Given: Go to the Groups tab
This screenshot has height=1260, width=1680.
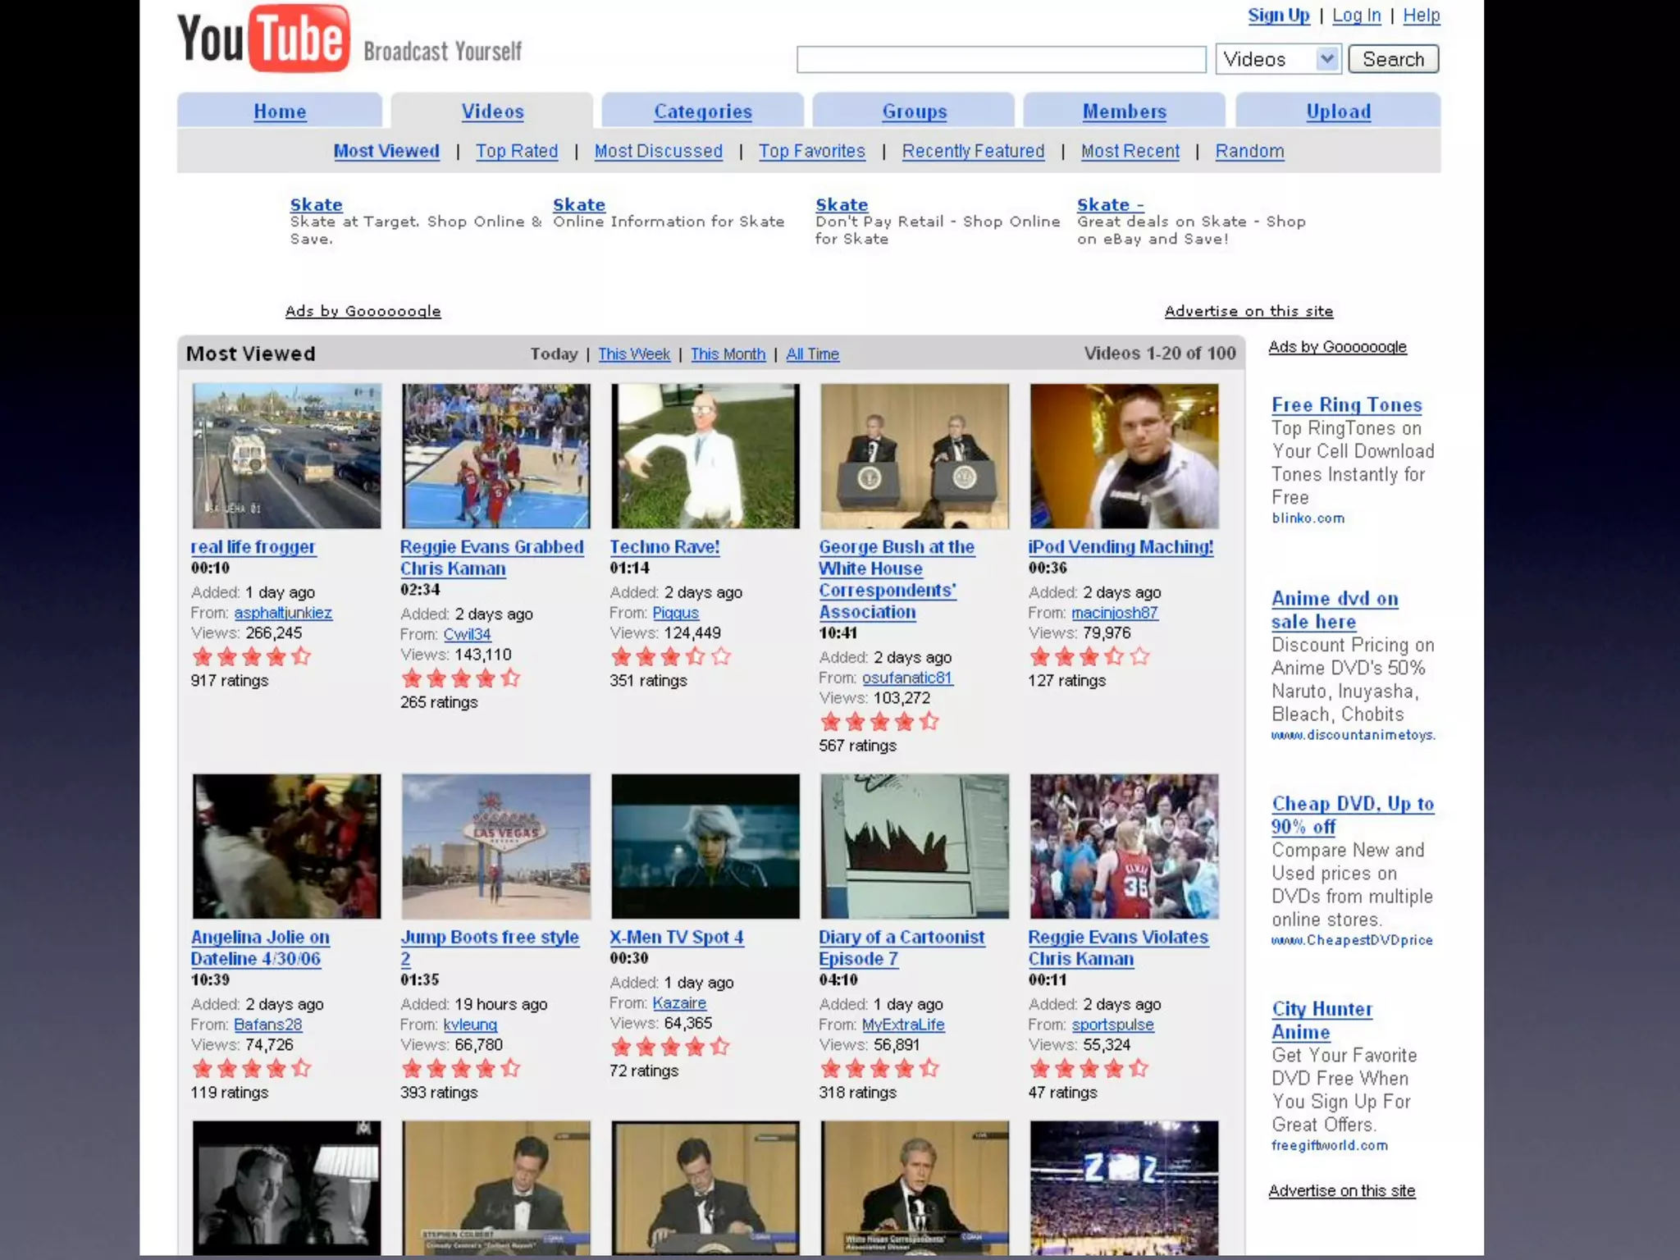Looking at the screenshot, I should 914,112.
